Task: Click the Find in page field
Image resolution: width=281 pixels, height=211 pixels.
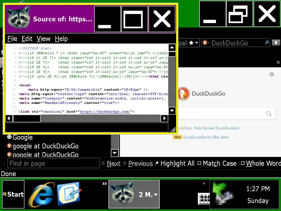Action: click(54, 163)
